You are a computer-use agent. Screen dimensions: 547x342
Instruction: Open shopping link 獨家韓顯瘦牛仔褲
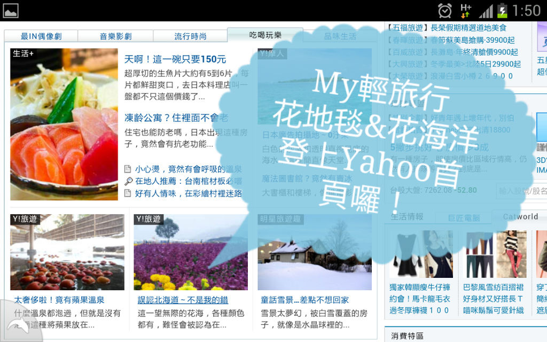pyautogui.click(x=420, y=287)
